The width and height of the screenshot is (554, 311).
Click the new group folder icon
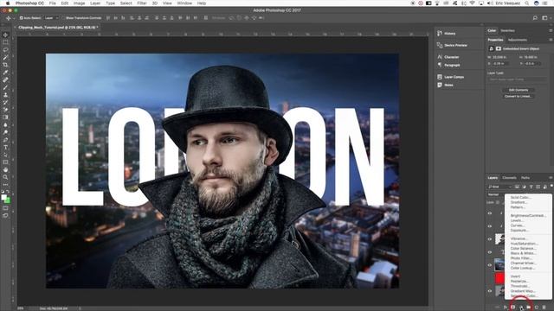click(529, 308)
